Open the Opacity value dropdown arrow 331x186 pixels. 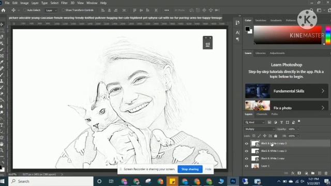pyautogui.click(x=298, y=129)
